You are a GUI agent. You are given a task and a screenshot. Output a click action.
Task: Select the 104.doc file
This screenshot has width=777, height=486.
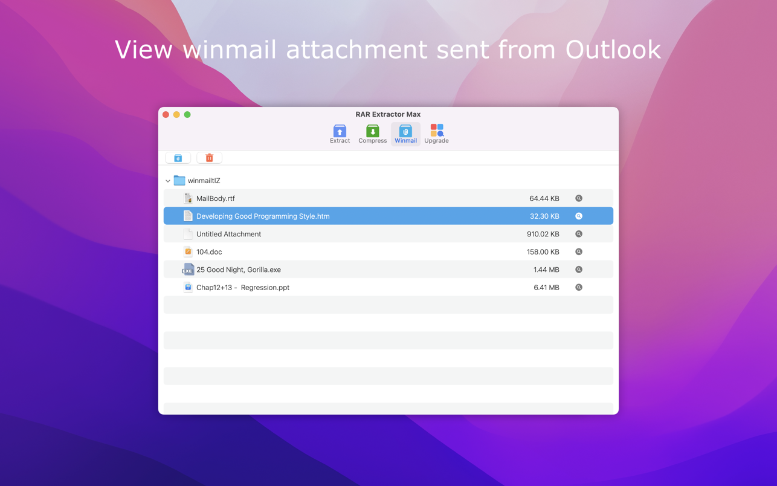[209, 252]
